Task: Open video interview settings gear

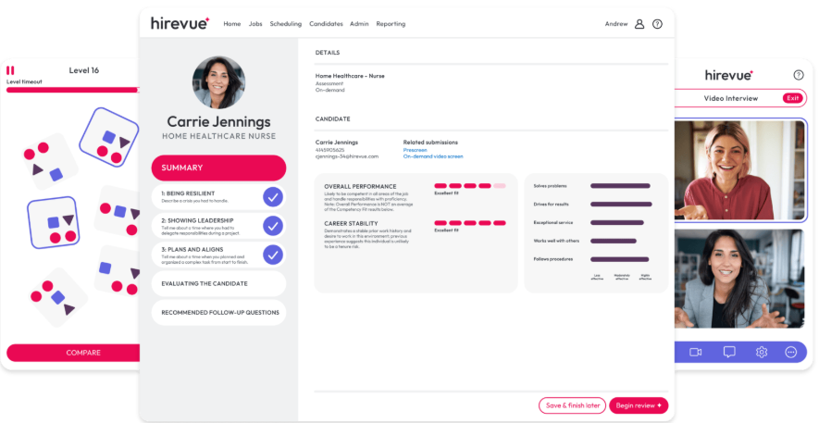Action: tap(762, 352)
